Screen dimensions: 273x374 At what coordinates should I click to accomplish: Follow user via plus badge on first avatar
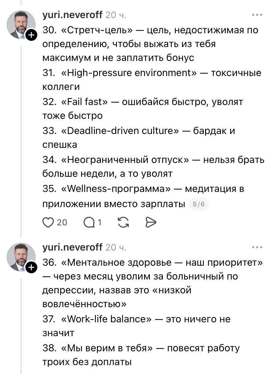[x=32, y=35]
